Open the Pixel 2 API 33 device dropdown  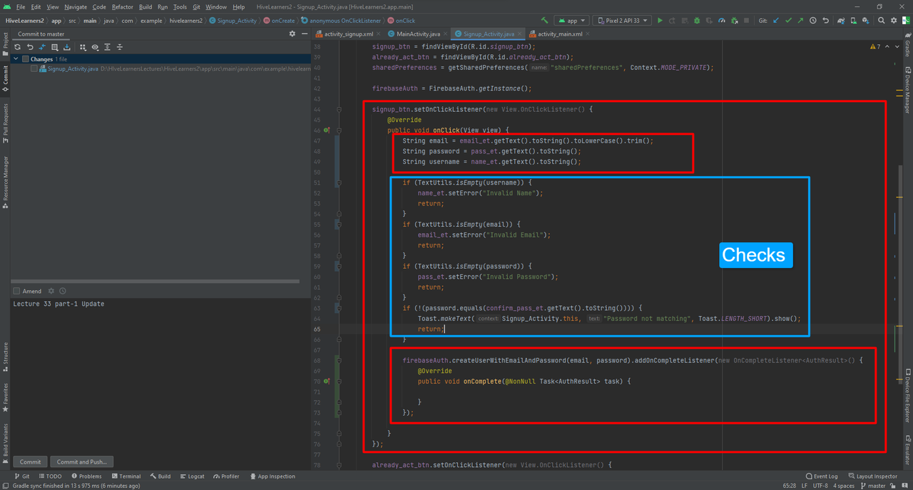621,21
